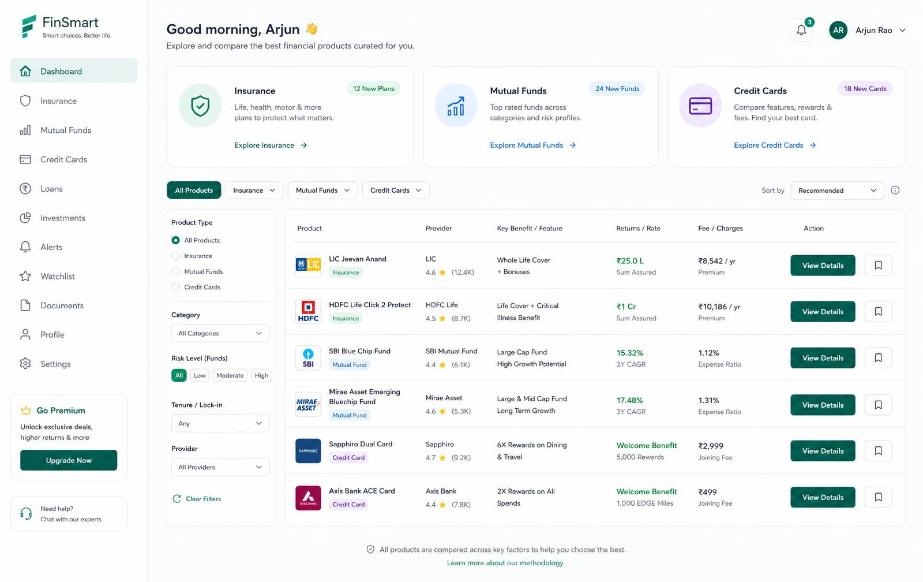Click the sort info icon
The image size is (923, 582).
pyautogui.click(x=895, y=191)
